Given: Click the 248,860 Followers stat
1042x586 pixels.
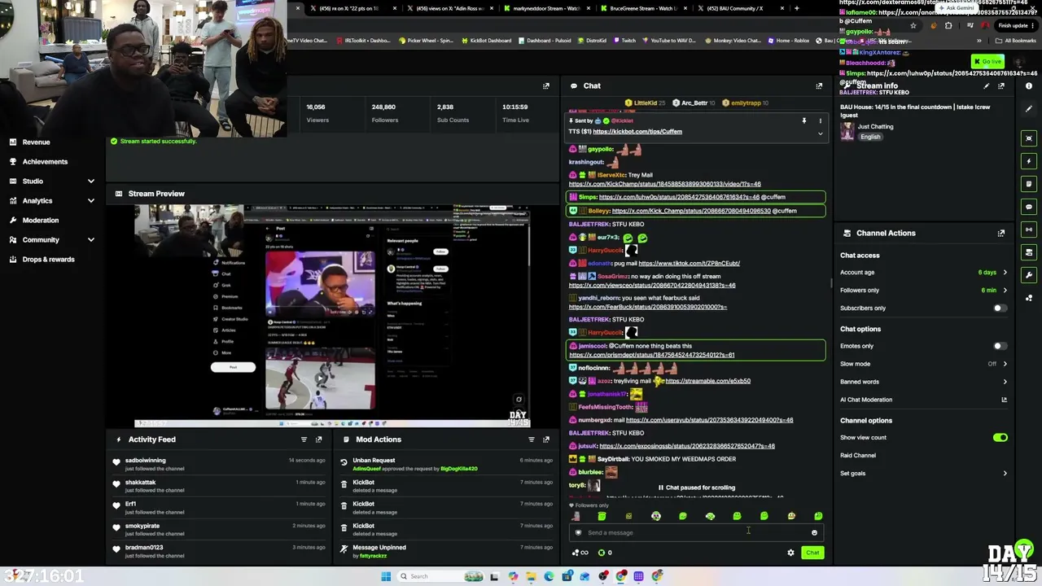Looking at the screenshot, I should point(384,113).
